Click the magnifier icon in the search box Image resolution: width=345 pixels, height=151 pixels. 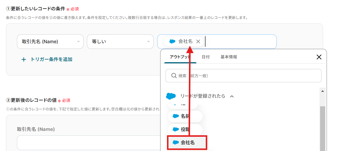tap(174, 76)
